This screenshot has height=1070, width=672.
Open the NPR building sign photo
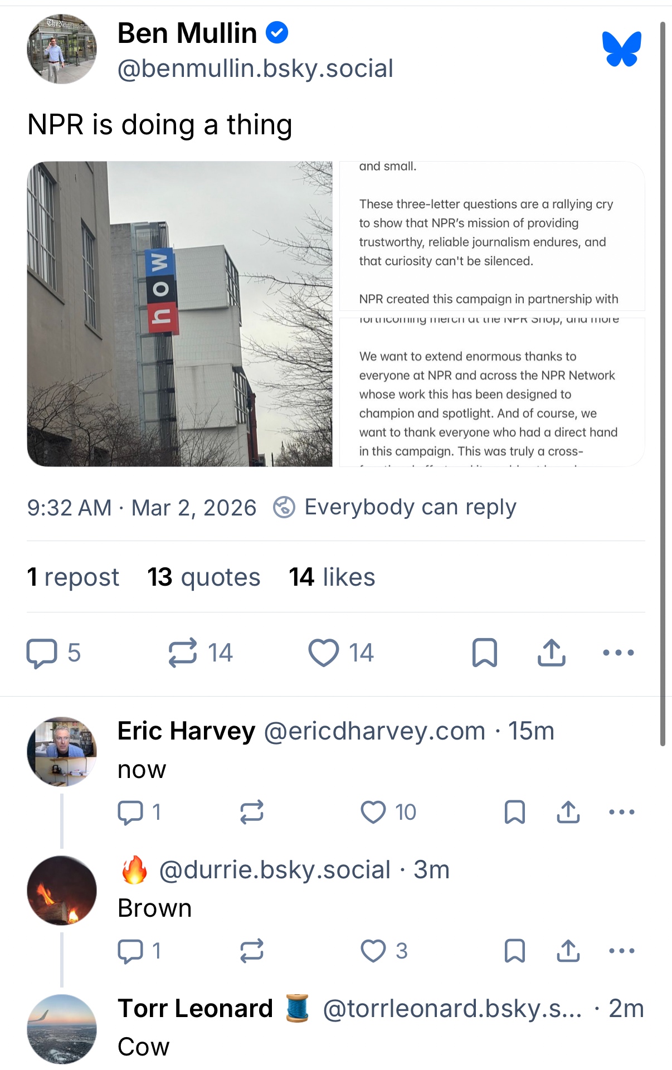click(x=179, y=314)
